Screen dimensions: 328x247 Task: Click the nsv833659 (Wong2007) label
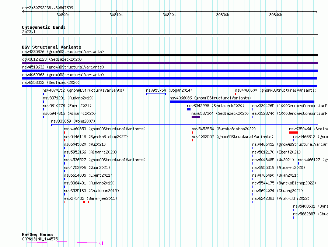click(x=73, y=121)
